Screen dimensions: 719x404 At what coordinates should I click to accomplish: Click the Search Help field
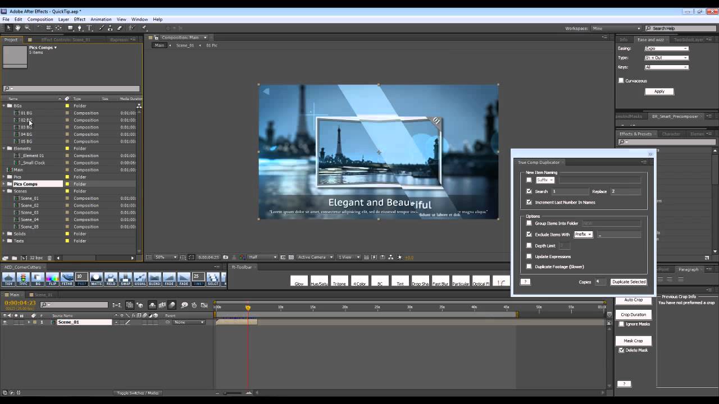pyautogui.click(x=680, y=29)
